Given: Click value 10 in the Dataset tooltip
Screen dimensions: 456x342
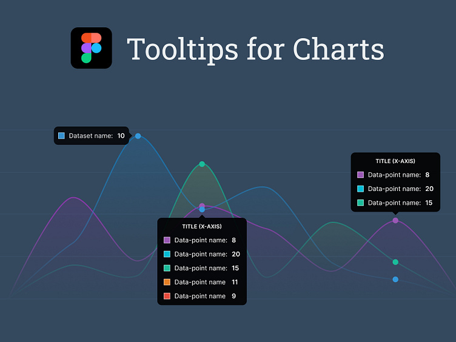Looking at the screenshot, I should (x=121, y=136).
